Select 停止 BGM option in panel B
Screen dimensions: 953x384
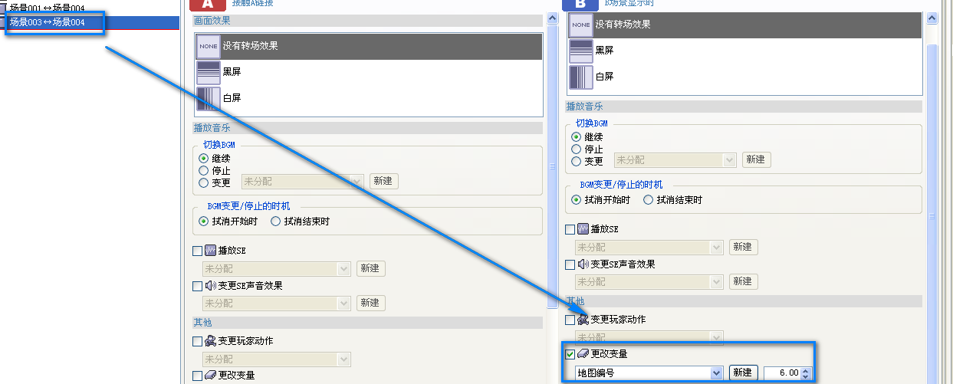(x=577, y=149)
